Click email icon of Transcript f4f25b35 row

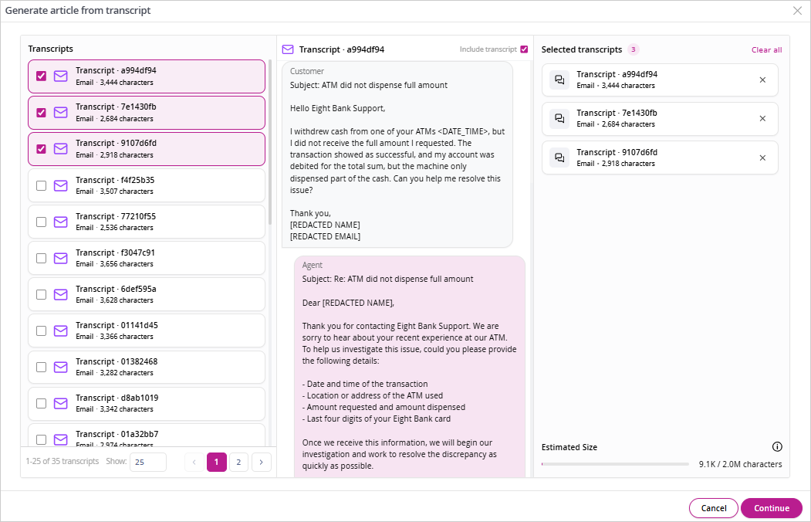[x=60, y=186]
